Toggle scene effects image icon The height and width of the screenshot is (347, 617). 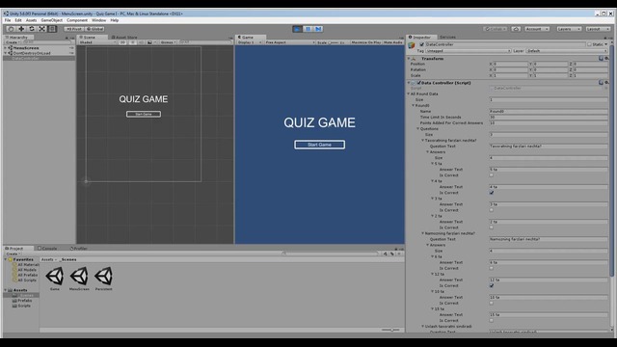(x=150, y=42)
